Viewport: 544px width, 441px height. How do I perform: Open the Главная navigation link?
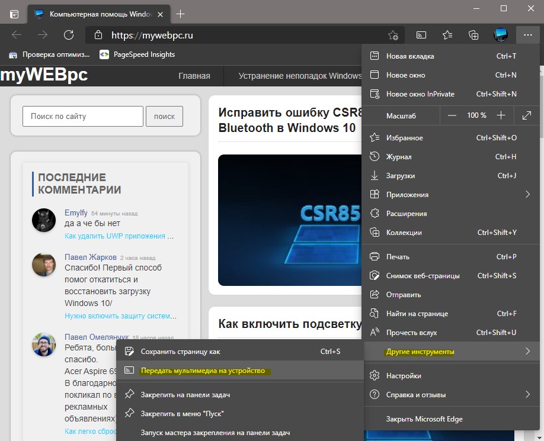pos(194,76)
